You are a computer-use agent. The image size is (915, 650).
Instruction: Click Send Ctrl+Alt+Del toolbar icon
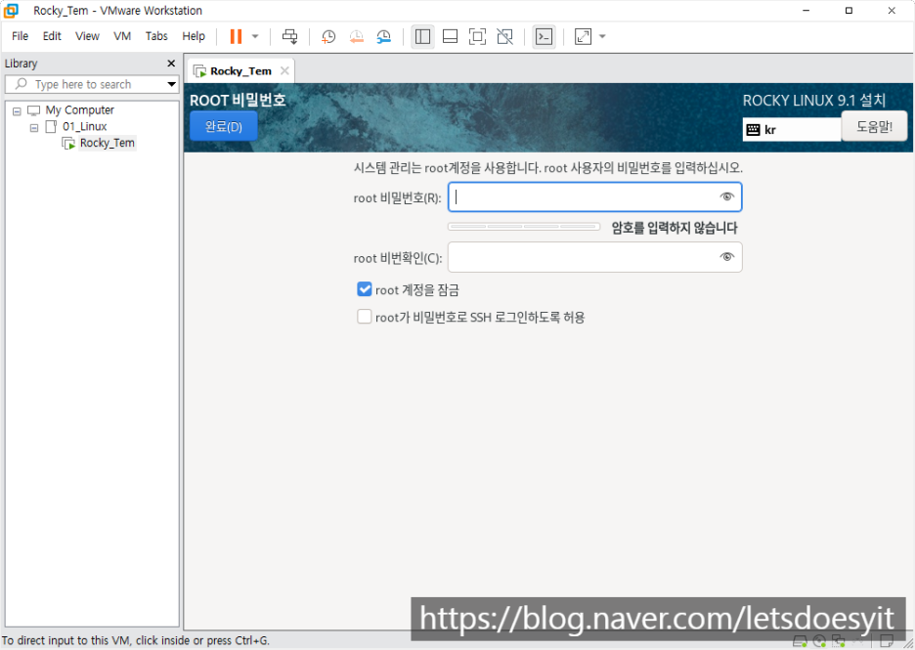pos(290,37)
